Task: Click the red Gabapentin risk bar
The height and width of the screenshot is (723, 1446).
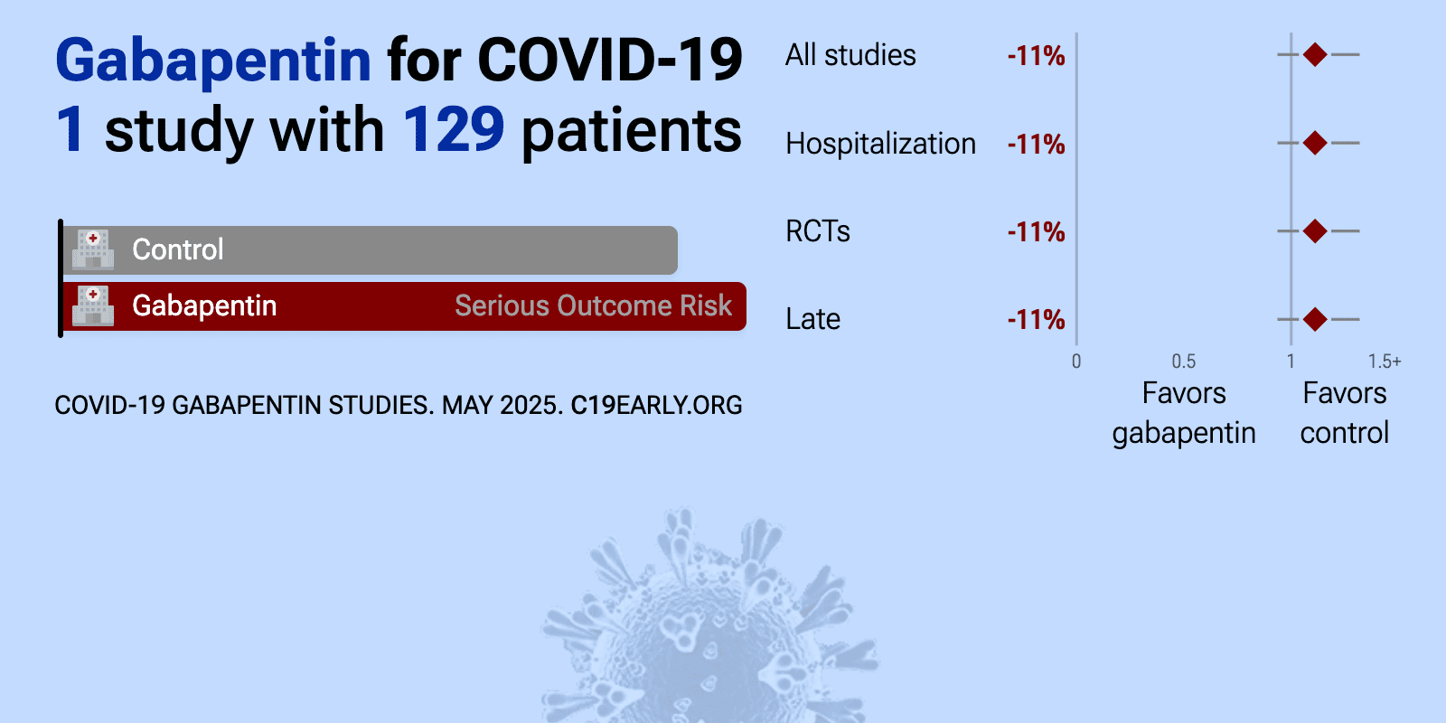Action: tap(404, 306)
